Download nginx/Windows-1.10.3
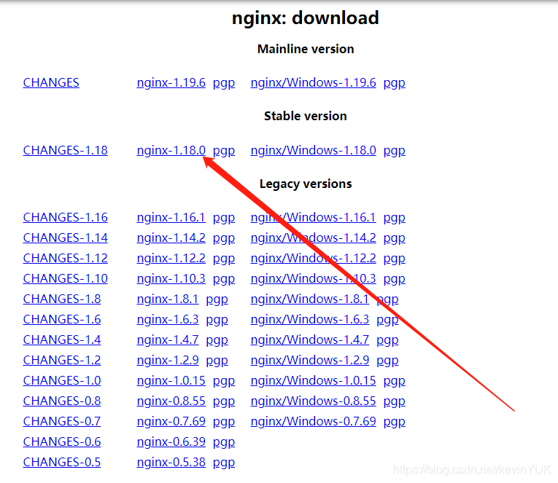 [x=313, y=278]
